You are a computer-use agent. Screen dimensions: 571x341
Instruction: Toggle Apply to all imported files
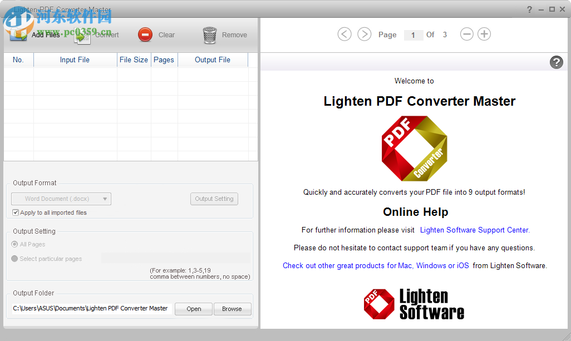click(16, 212)
